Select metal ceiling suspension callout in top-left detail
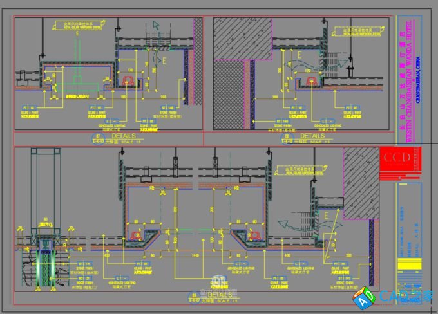The height and width of the screenshot is (314, 438). point(81,26)
